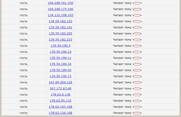
Task: Select 'гость' cell in 139.59.190.45 row
Action: point(24,70)
